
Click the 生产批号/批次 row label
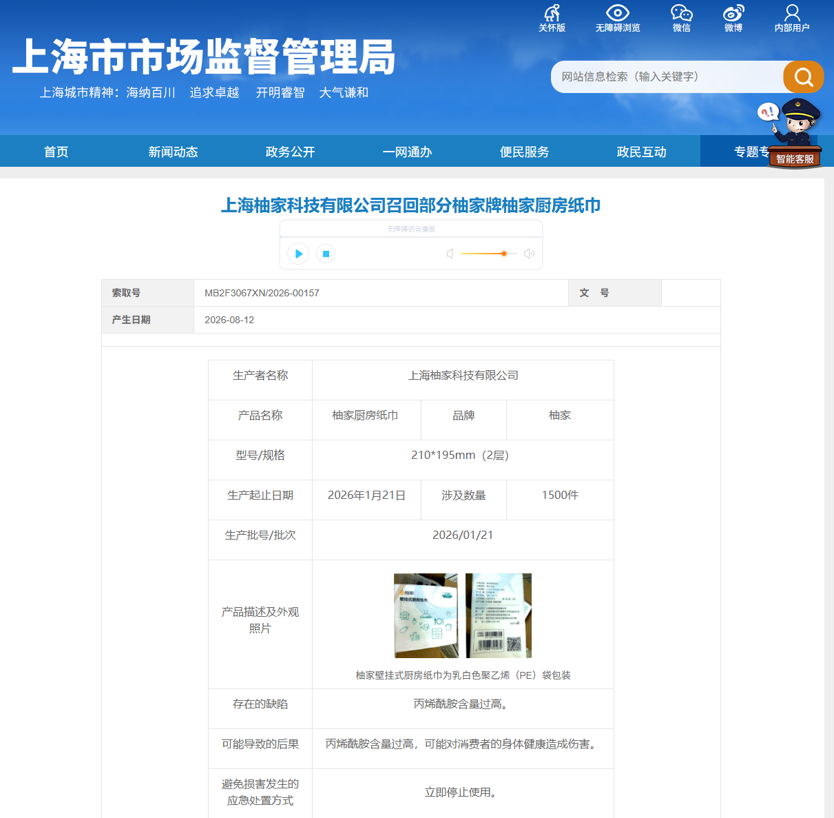click(260, 535)
